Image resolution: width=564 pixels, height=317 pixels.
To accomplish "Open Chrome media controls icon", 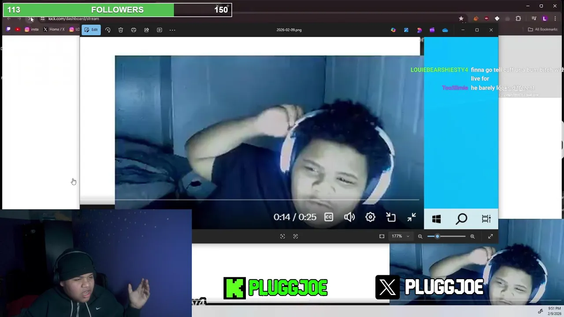I will tap(534, 18).
